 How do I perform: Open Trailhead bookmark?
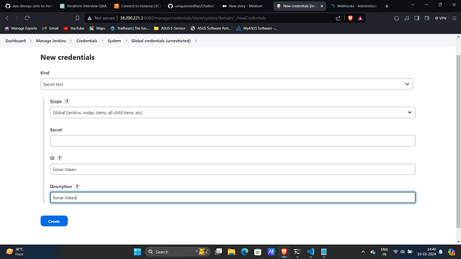[x=130, y=28]
